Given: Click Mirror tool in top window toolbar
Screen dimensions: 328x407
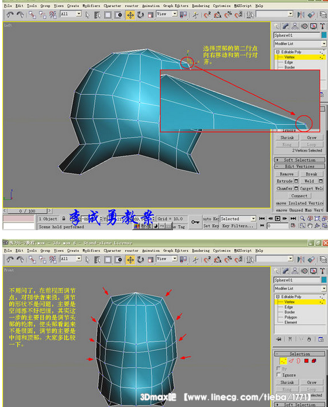Looking at the screenshot, I should [301, 15].
